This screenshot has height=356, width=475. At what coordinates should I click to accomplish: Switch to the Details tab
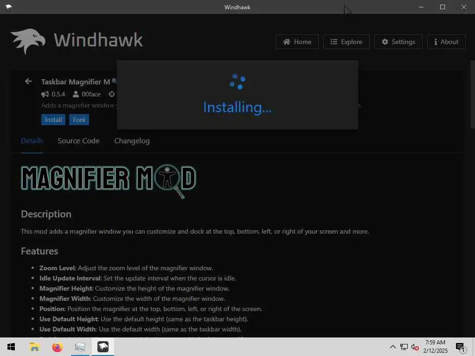pyautogui.click(x=32, y=141)
